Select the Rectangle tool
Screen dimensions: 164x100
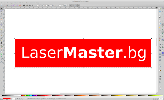tap(2, 22)
